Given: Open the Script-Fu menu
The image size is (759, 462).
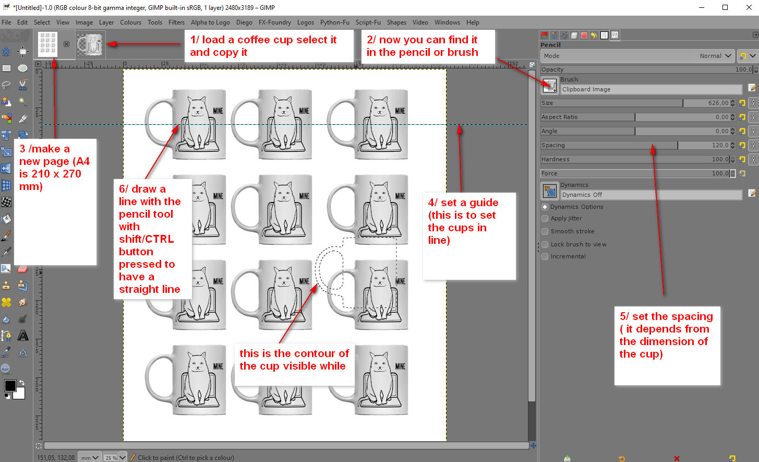Looking at the screenshot, I should [368, 22].
